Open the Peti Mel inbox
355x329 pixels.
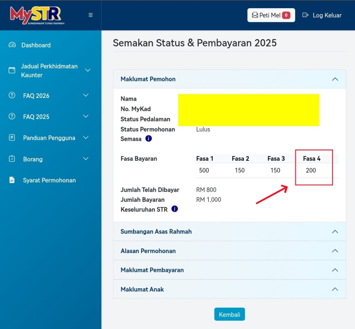click(x=271, y=15)
